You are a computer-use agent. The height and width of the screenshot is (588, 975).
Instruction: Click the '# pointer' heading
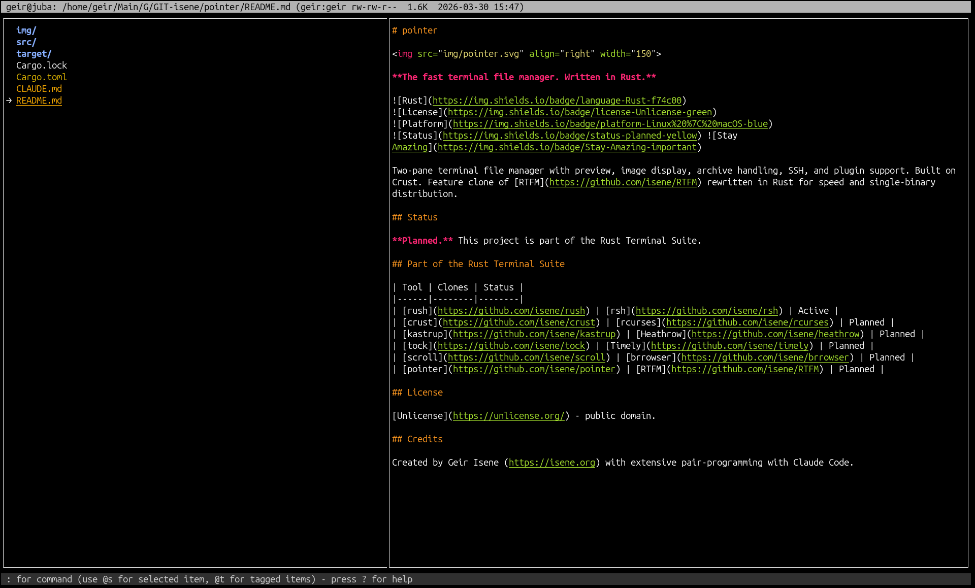coord(415,30)
